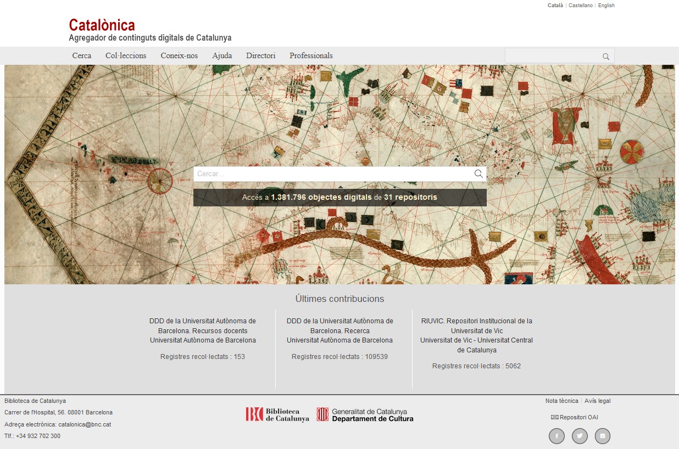The height and width of the screenshot is (449, 679).
Task: Click the 'Últimes contribucions' heading
Action: (x=340, y=299)
